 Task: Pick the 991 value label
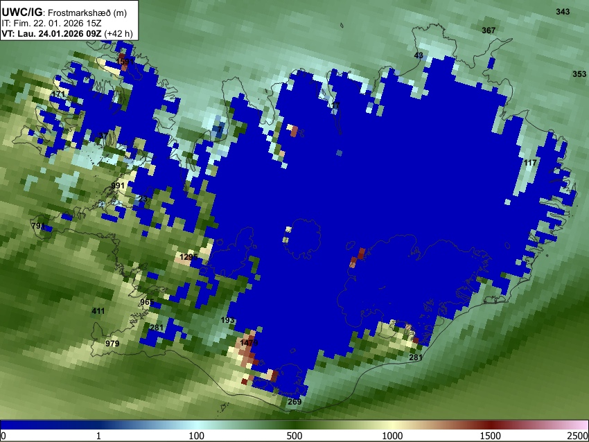tap(118, 186)
